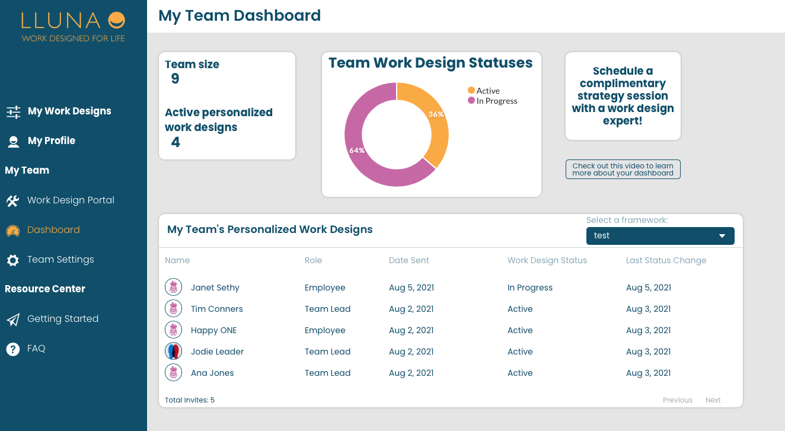This screenshot has width=785, height=431.
Task: Click the gauge icon beside Dashboard
Action: tap(13, 231)
